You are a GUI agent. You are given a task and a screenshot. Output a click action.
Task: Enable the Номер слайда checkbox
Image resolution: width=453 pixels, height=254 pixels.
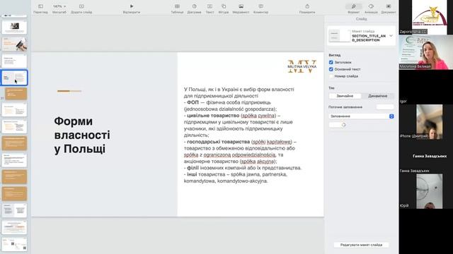pyautogui.click(x=331, y=76)
